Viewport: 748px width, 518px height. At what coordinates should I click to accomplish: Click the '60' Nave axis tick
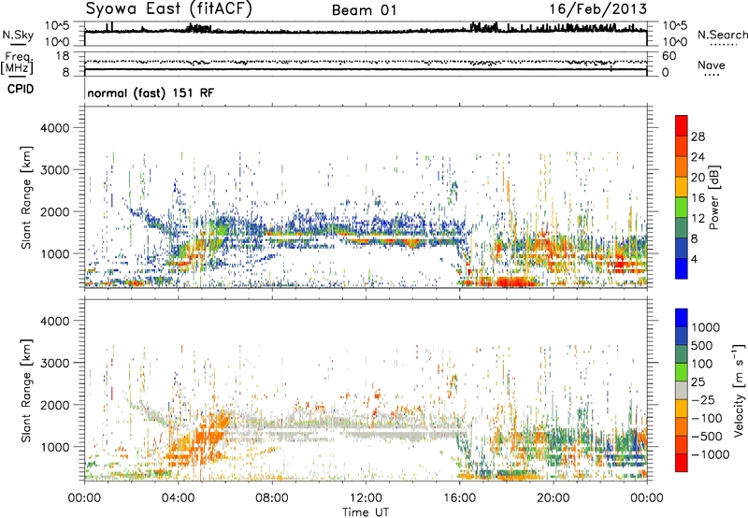[x=669, y=56]
